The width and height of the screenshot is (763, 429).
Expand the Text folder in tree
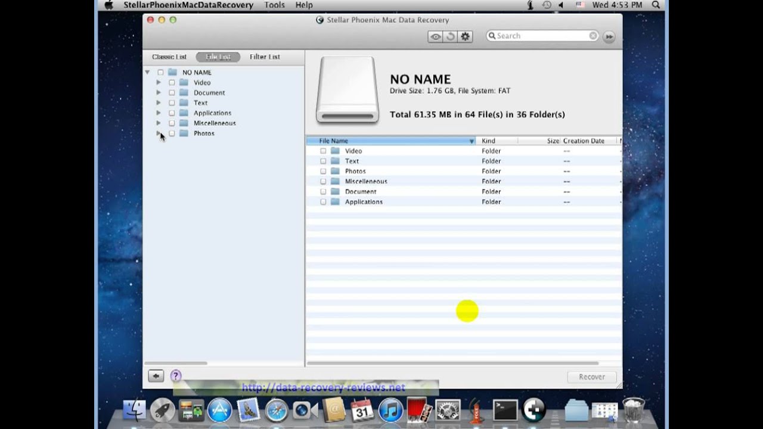[x=159, y=102]
